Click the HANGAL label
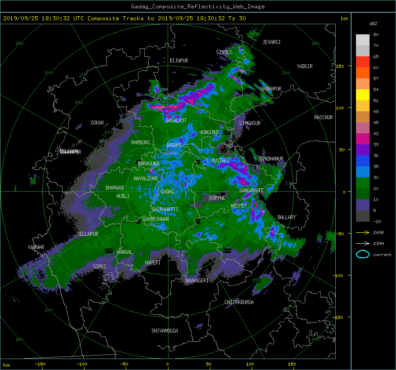The width and height of the screenshot is (396, 370). click(124, 252)
